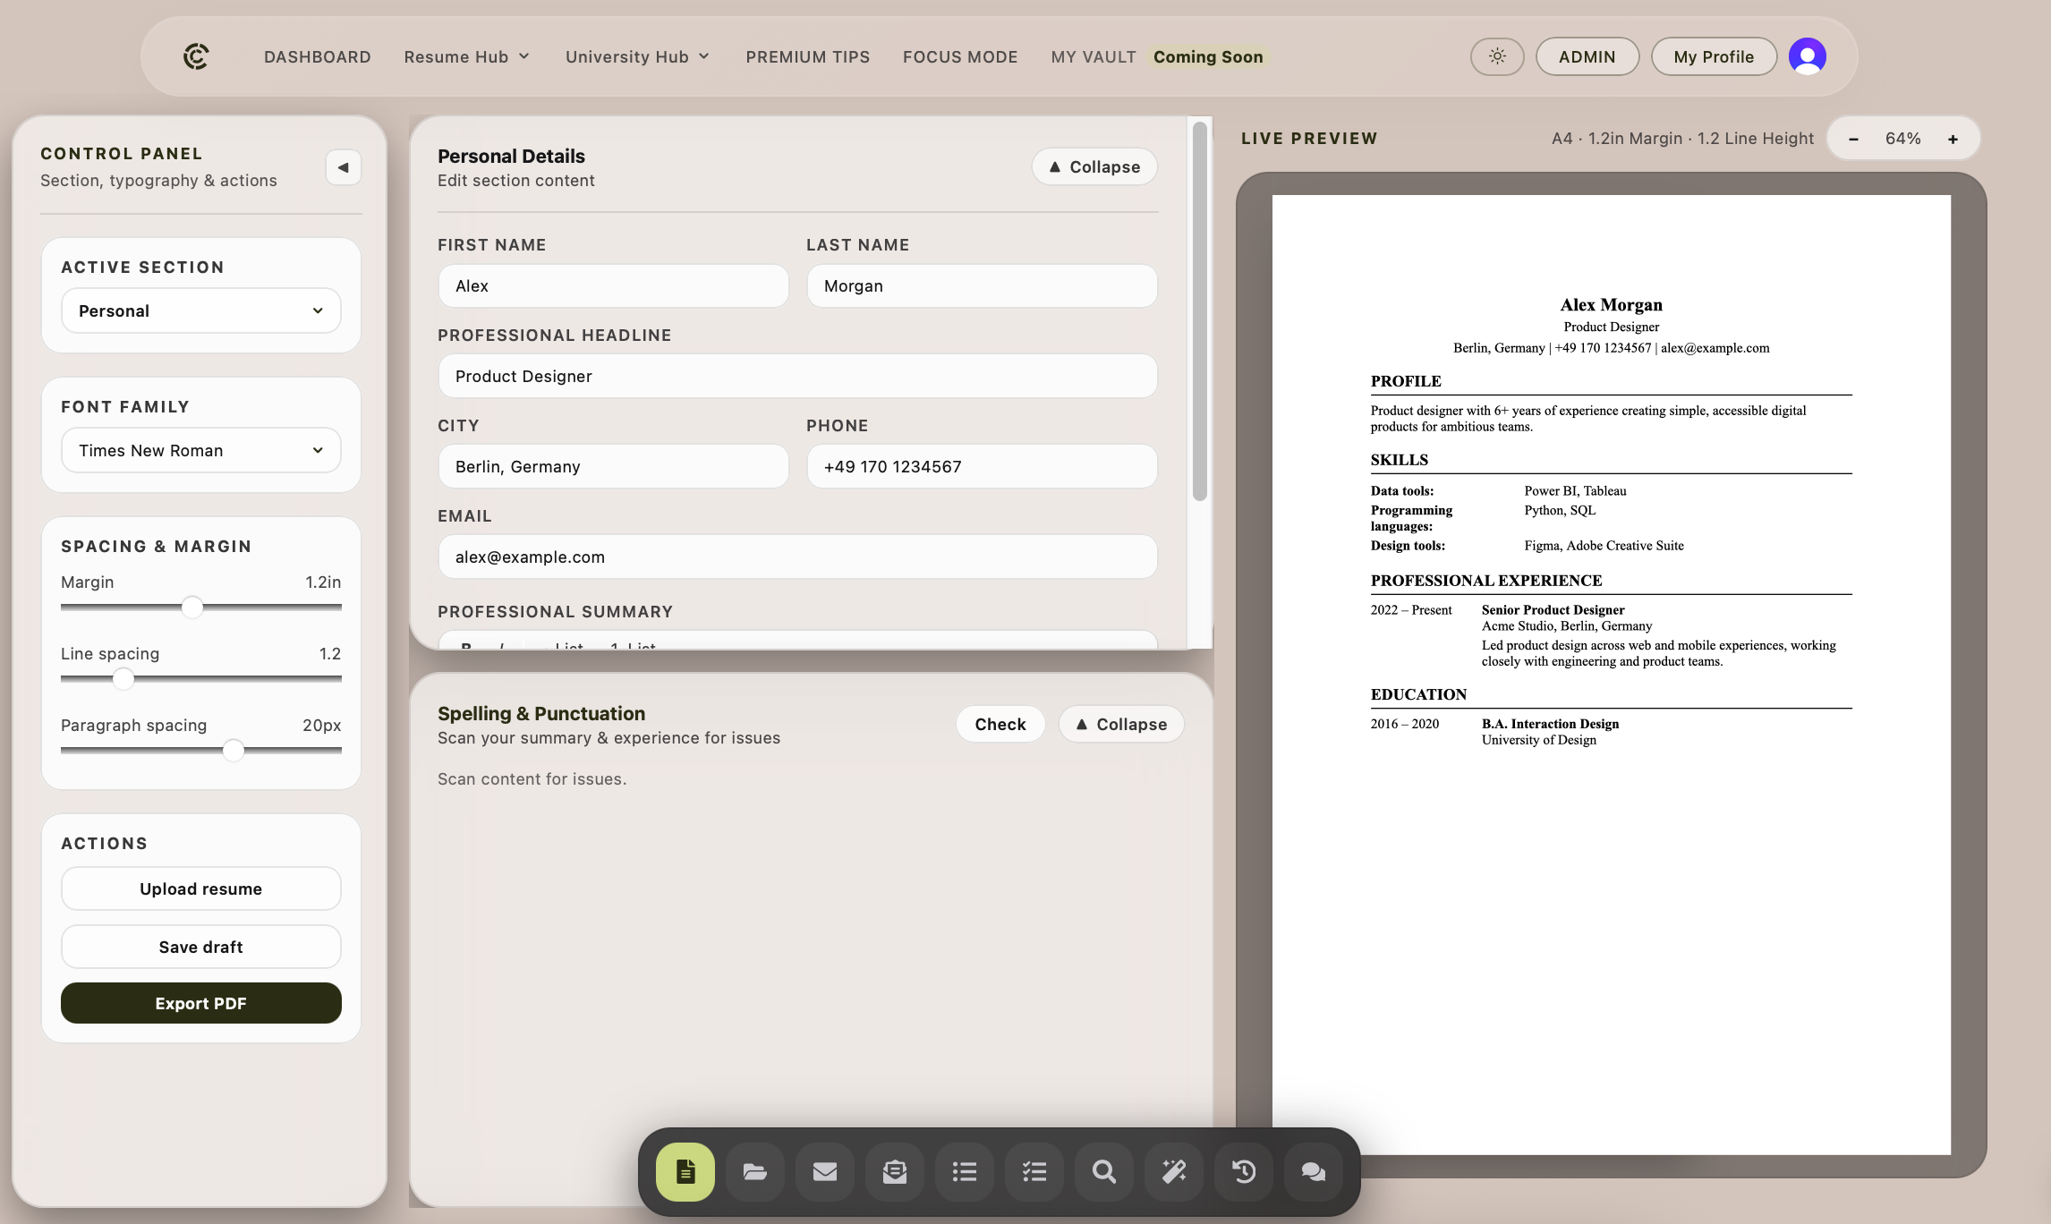This screenshot has height=1224, width=2051.
Task: Open the Active Section dropdown
Action: tap(201, 310)
